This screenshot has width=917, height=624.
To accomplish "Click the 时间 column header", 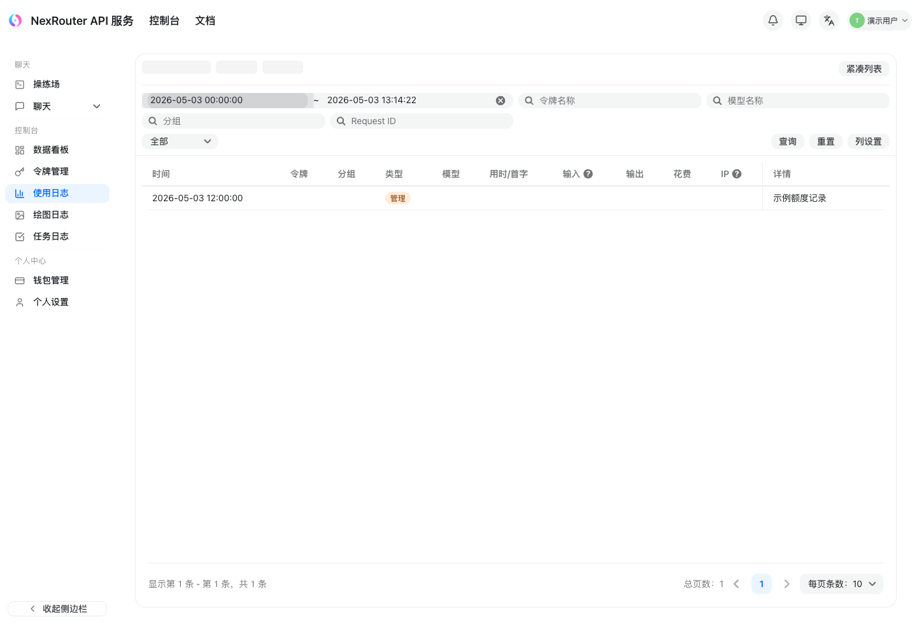I will (x=161, y=174).
